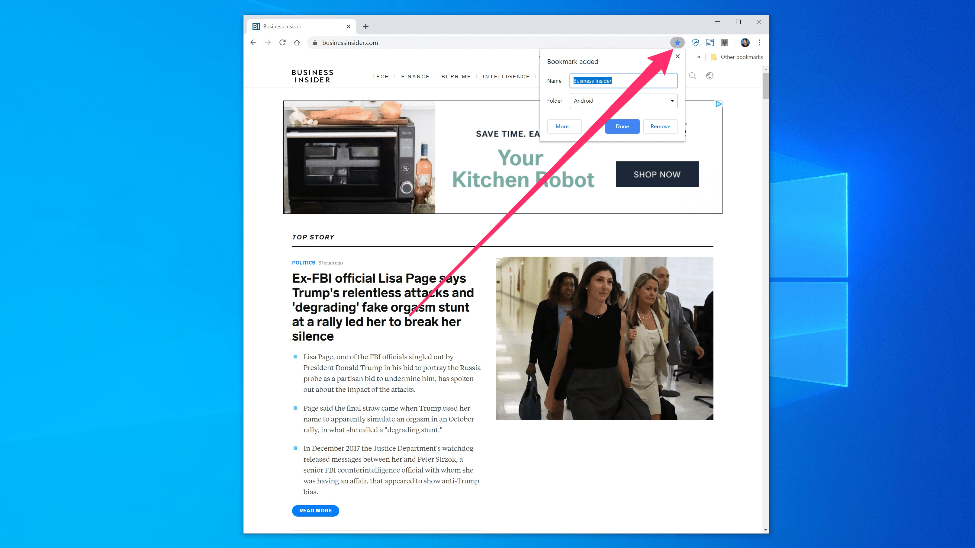Image resolution: width=975 pixels, height=548 pixels.
Task: Open the TECH navigation section
Action: (x=380, y=76)
